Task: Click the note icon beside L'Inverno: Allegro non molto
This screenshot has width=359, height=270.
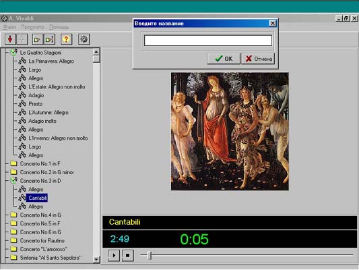Action: (22, 138)
